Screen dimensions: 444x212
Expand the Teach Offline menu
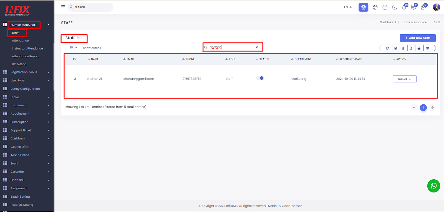49,155
